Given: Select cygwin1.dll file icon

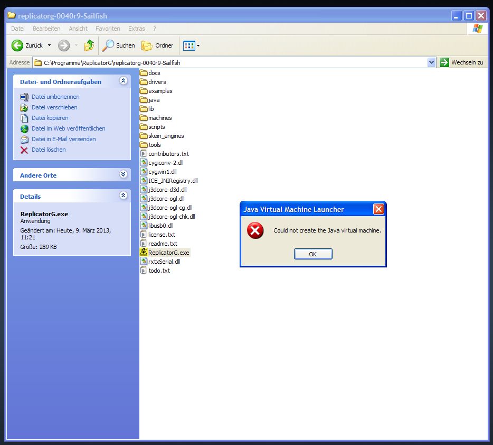Looking at the screenshot, I should [144, 172].
